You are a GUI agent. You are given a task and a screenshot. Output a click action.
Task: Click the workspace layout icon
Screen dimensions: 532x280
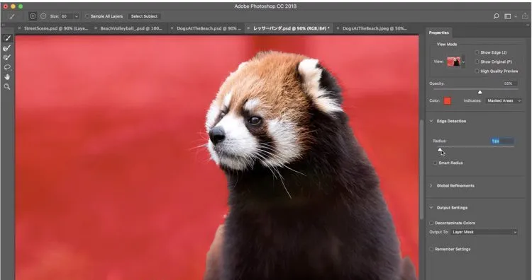pyautogui.click(x=508, y=16)
